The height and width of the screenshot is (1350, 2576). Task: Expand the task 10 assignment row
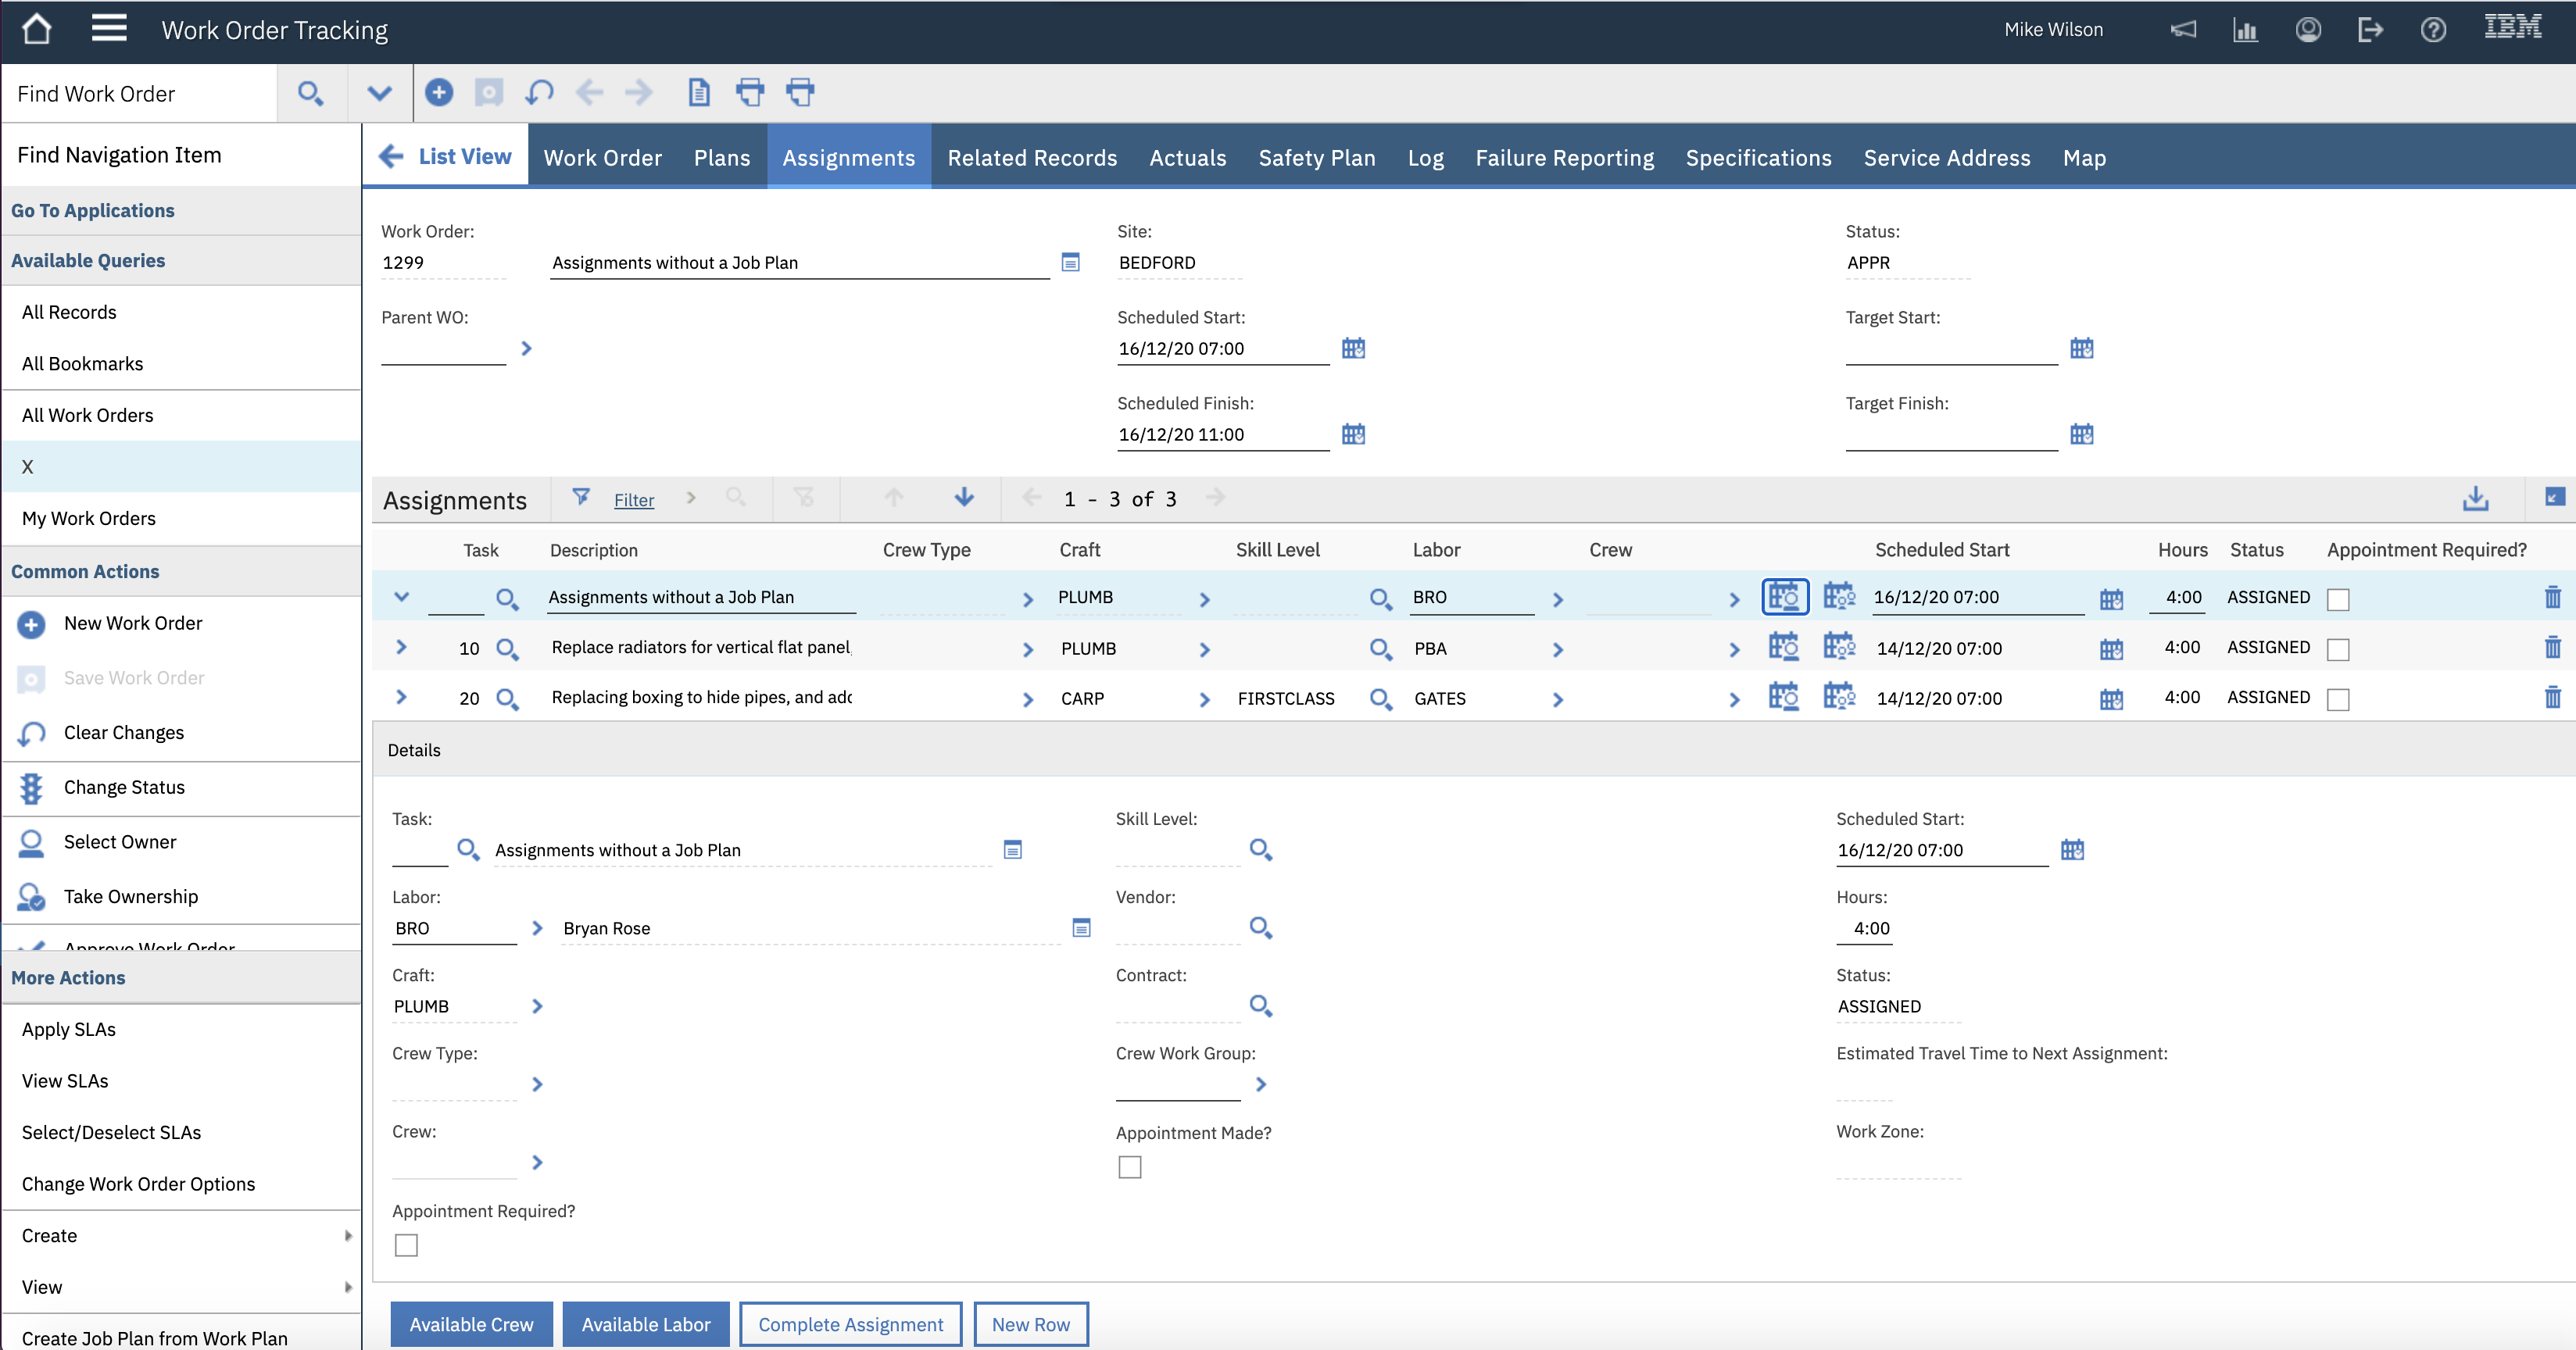401,648
